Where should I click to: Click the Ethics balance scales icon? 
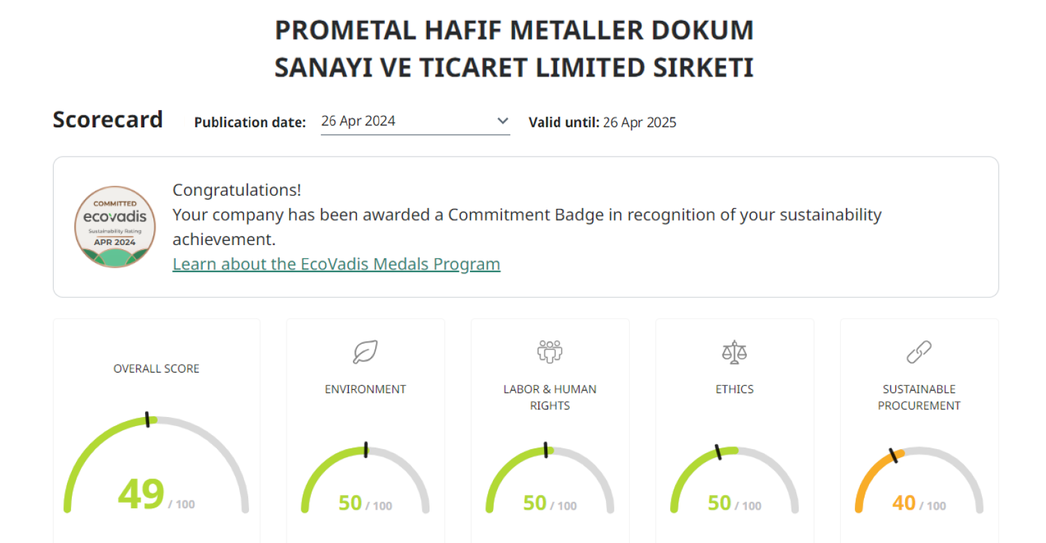734,352
